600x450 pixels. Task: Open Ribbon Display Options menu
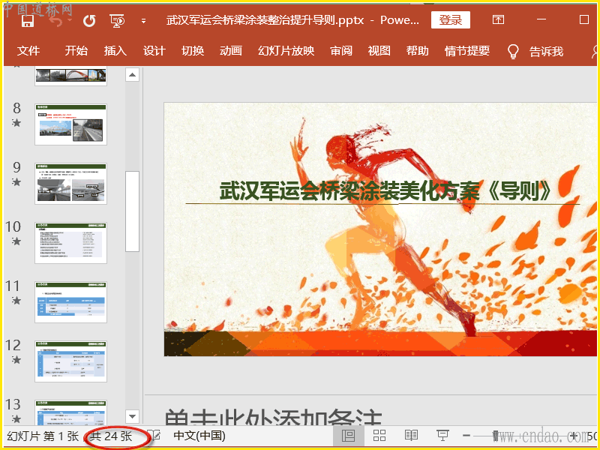498,20
